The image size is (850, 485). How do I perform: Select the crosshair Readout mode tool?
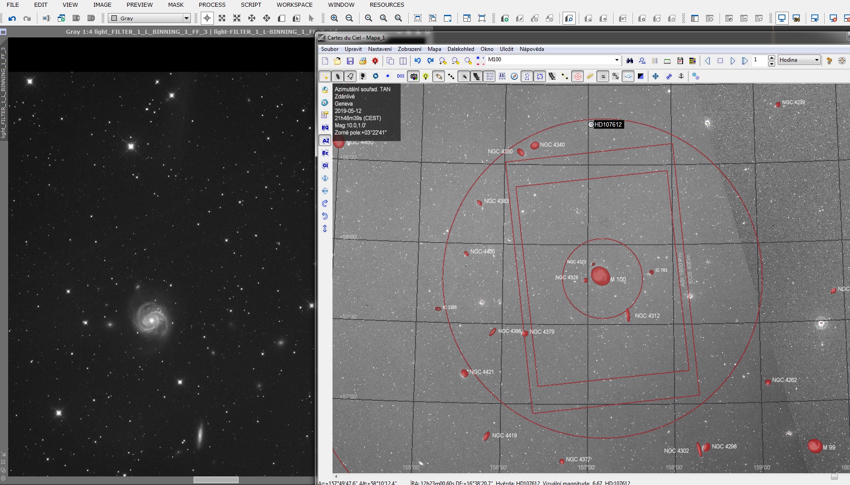[x=207, y=18]
